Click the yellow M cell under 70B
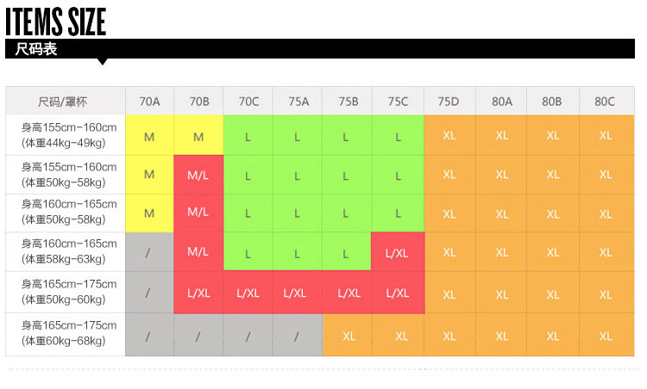The width and height of the screenshot is (647, 389). pos(198,135)
